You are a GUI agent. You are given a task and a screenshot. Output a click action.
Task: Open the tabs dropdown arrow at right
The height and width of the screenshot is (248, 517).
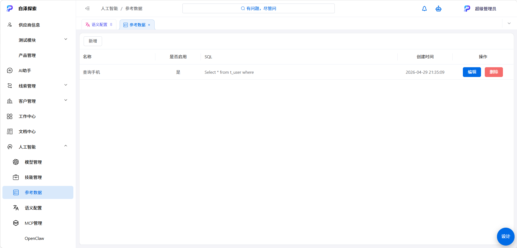[x=509, y=23]
